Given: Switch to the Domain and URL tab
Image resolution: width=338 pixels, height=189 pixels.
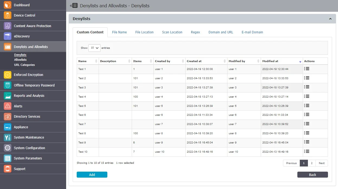Looking at the screenshot, I should [221, 32].
